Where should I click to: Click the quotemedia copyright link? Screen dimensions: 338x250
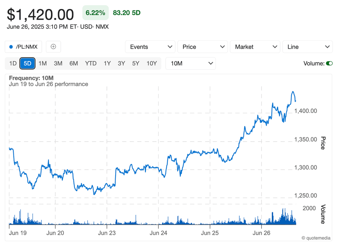click(316, 238)
